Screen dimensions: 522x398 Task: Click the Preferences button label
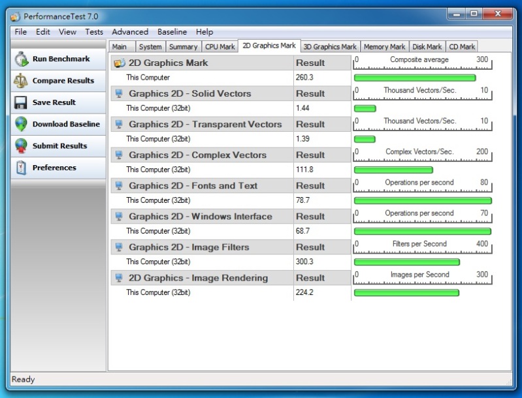[x=54, y=168]
